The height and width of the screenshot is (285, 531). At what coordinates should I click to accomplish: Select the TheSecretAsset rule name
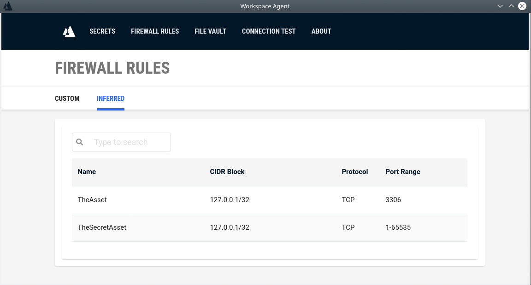click(x=102, y=227)
